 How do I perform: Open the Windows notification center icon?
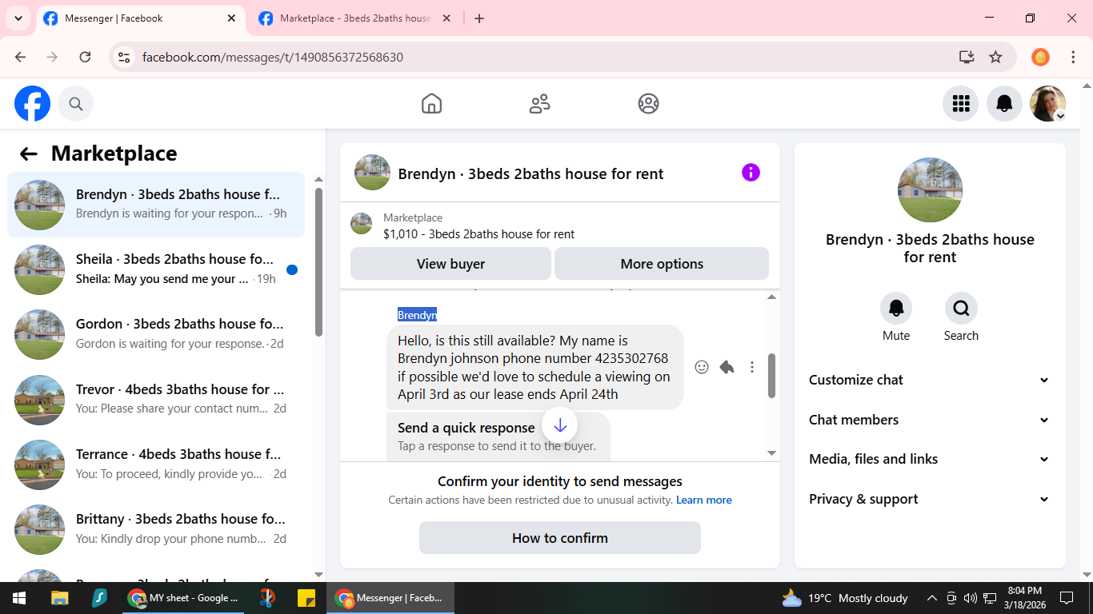coord(1066,598)
